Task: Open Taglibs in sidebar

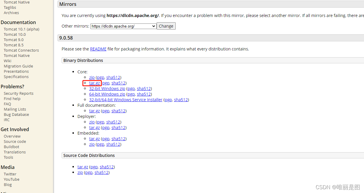Action: click(x=10, y=8)
